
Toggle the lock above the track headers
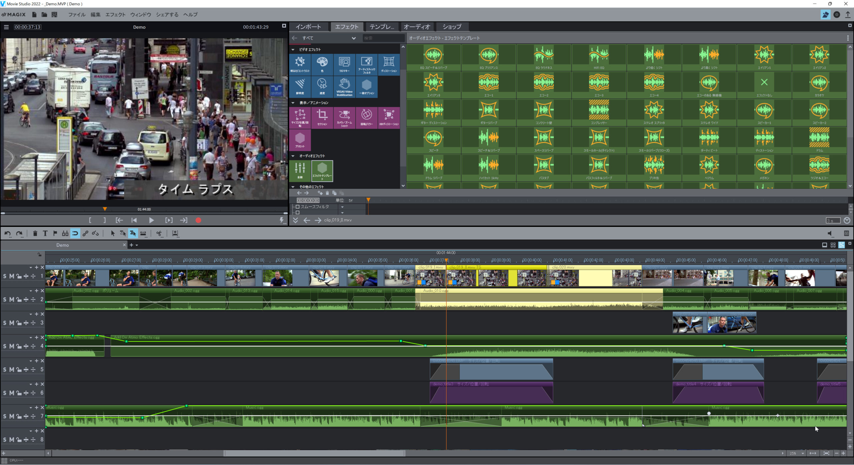click(39, 255)
